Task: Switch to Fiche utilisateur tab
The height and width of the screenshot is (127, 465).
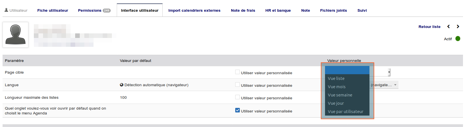Action: click(x=52, y=10)
